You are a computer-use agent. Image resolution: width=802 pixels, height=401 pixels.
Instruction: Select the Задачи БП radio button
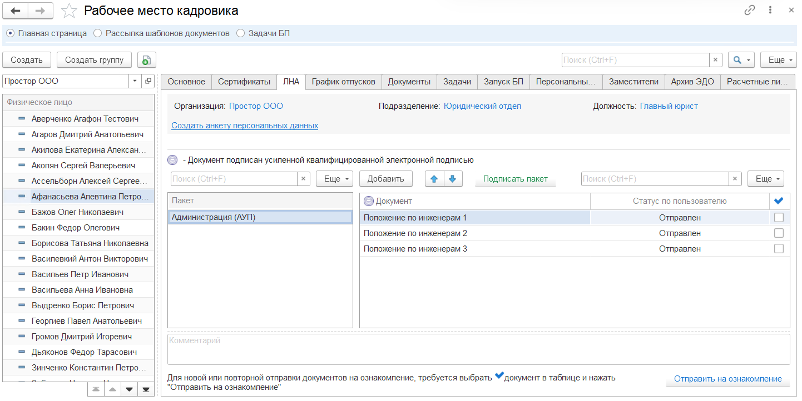(241, 33)
